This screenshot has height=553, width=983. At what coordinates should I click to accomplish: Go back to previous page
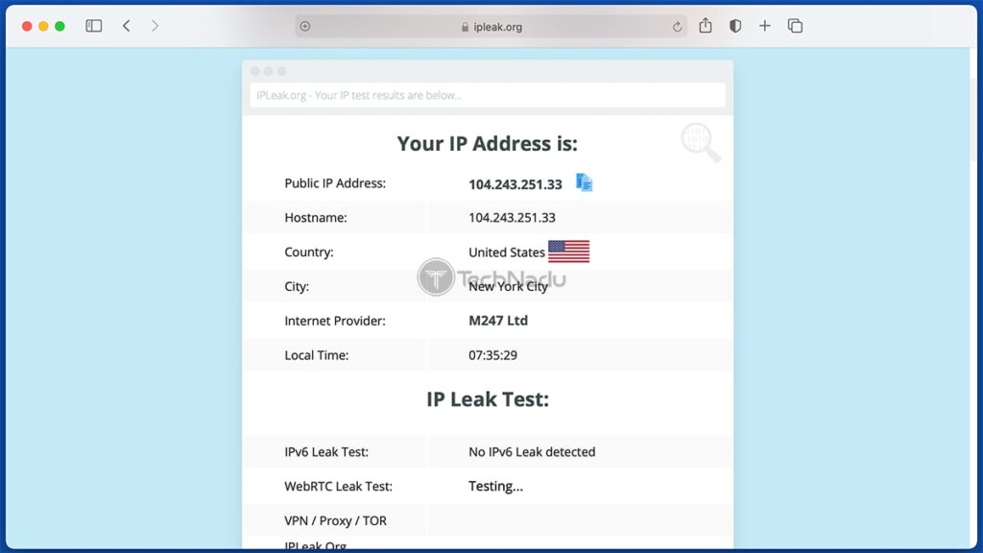127,26
